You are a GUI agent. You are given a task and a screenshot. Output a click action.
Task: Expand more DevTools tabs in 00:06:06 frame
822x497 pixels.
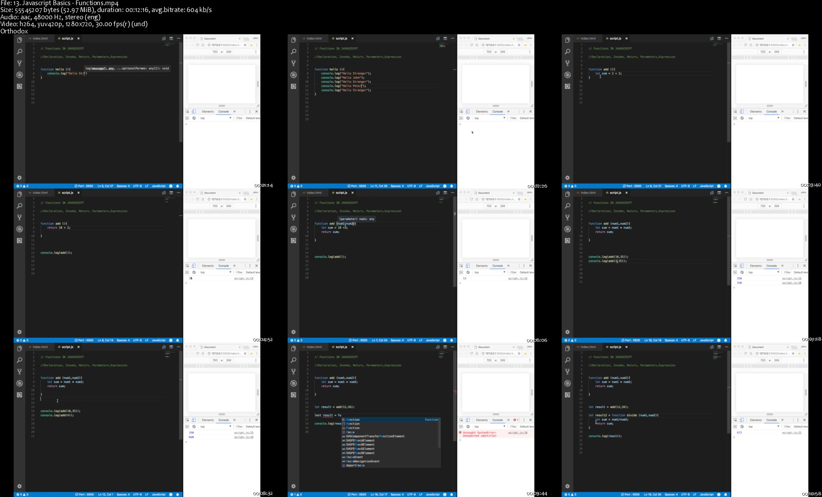(508, 266)
